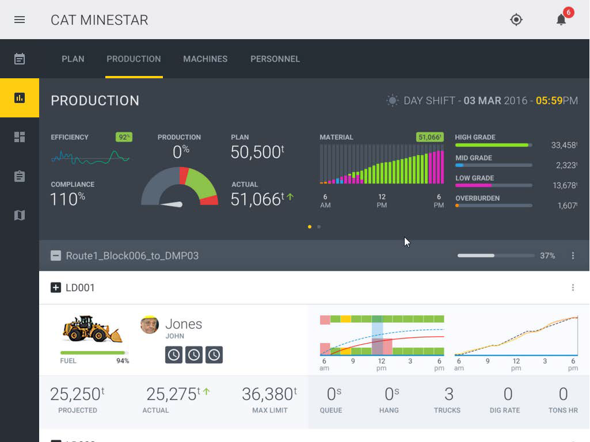Open notifications bell with 6 alerts

561,20
